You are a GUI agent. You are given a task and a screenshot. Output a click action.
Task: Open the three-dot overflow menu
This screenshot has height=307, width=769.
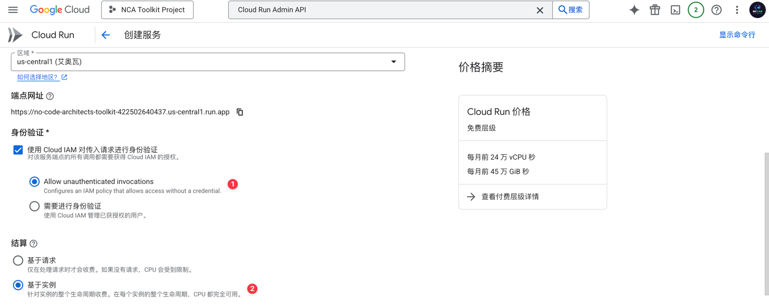coord(737,9)
